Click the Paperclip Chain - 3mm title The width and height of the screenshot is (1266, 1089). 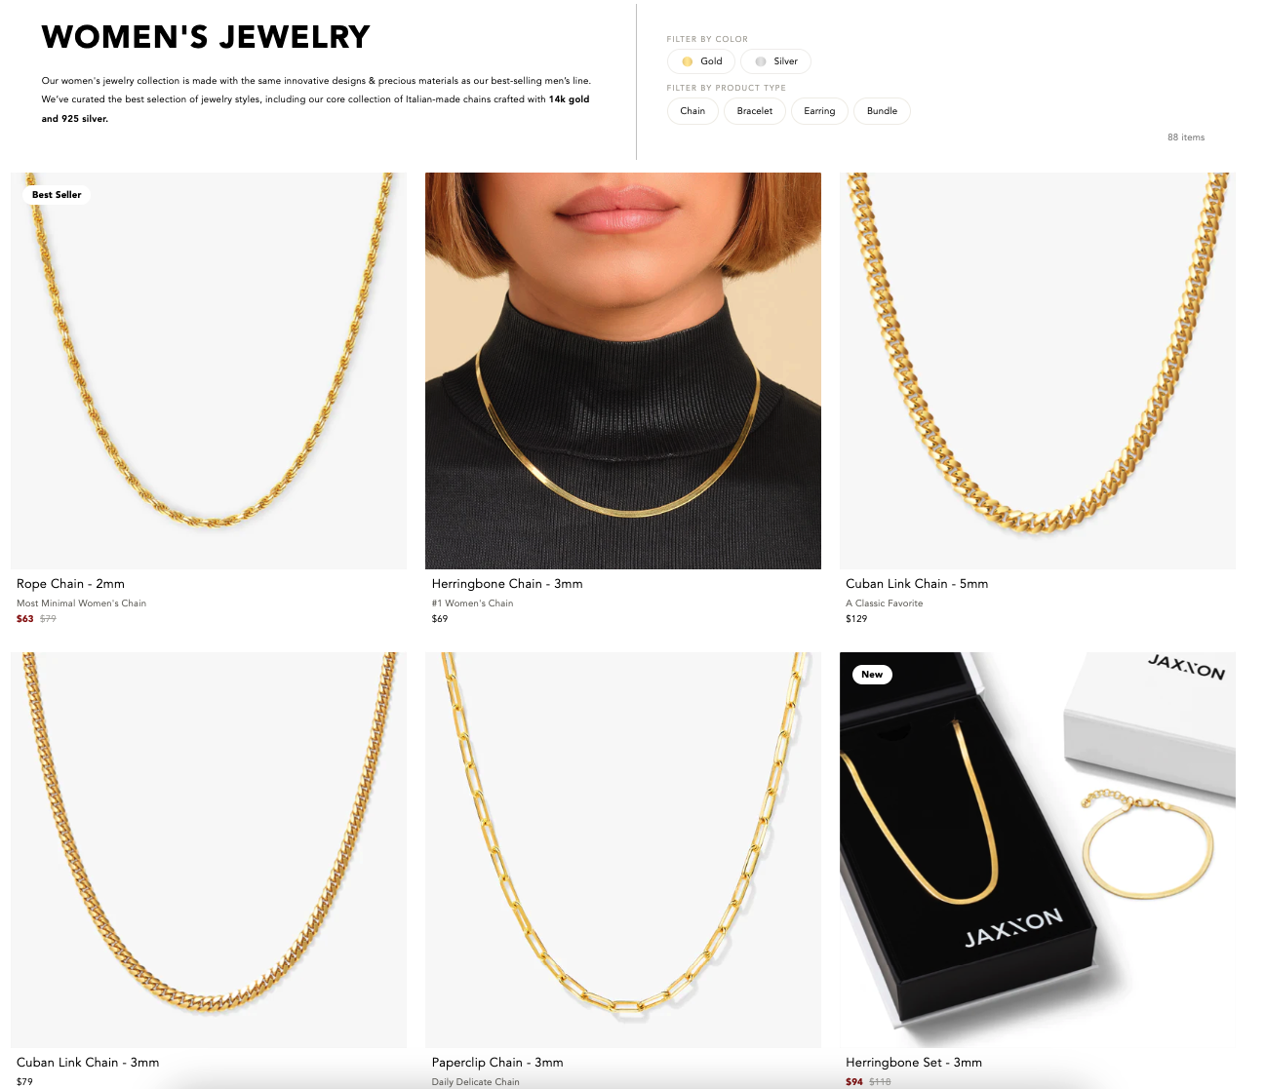click(x=497, y=1063)
